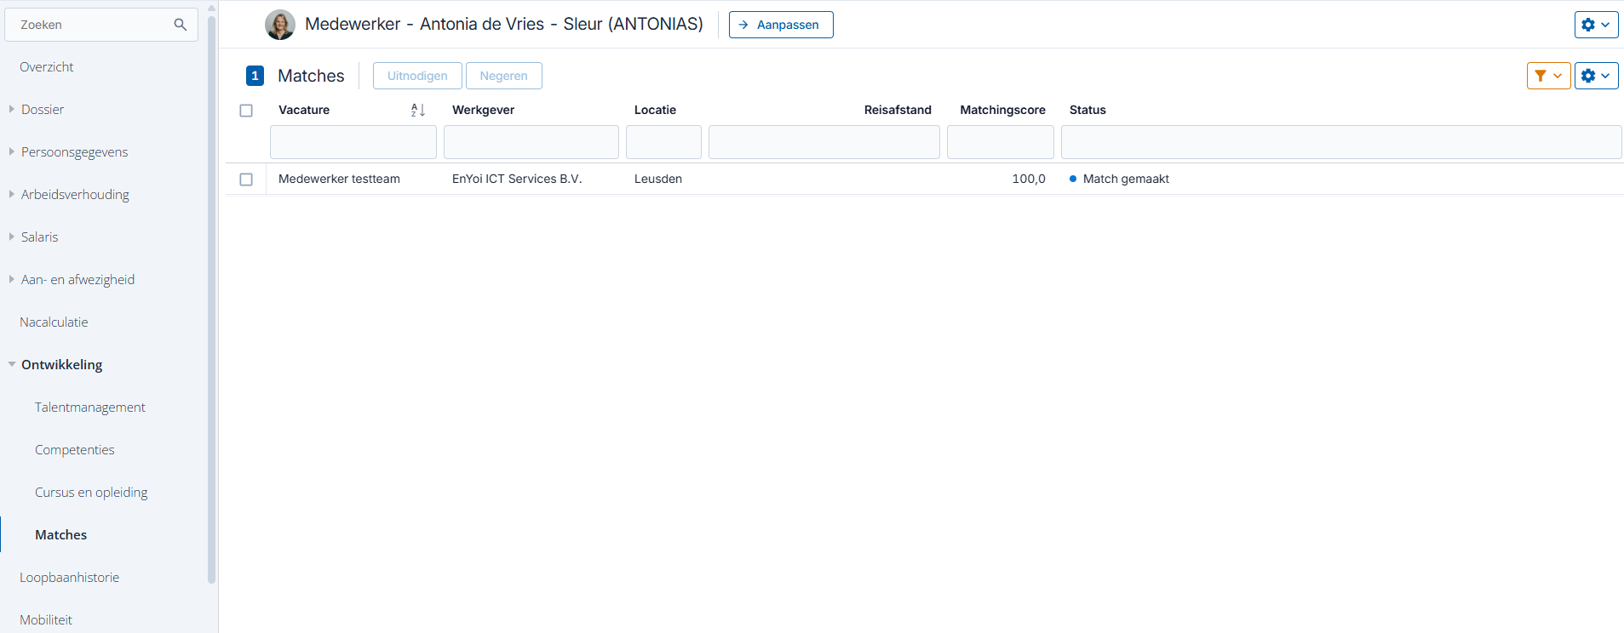Screen dimensions: 1624x633
Task: Click the search magnifier icon
Action: click(x=180, y=25)
